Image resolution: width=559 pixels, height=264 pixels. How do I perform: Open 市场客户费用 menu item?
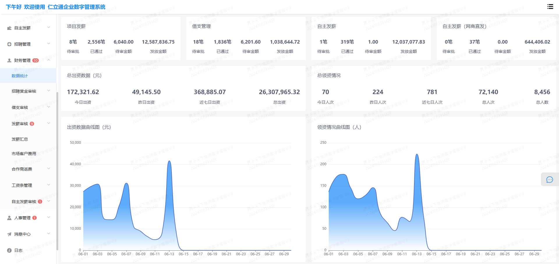click(x=24, y=154)
